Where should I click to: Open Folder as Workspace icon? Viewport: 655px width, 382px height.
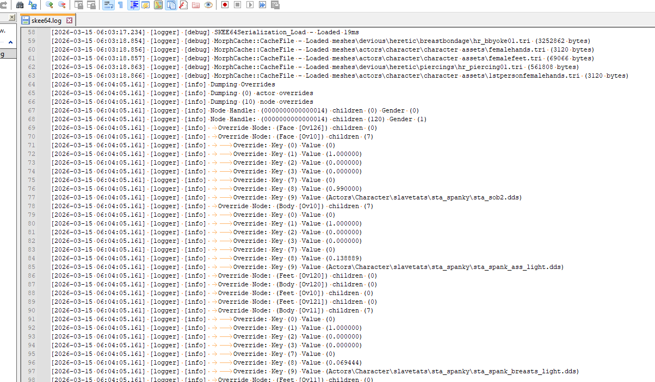pyautogui.click(x=196, y=5)
